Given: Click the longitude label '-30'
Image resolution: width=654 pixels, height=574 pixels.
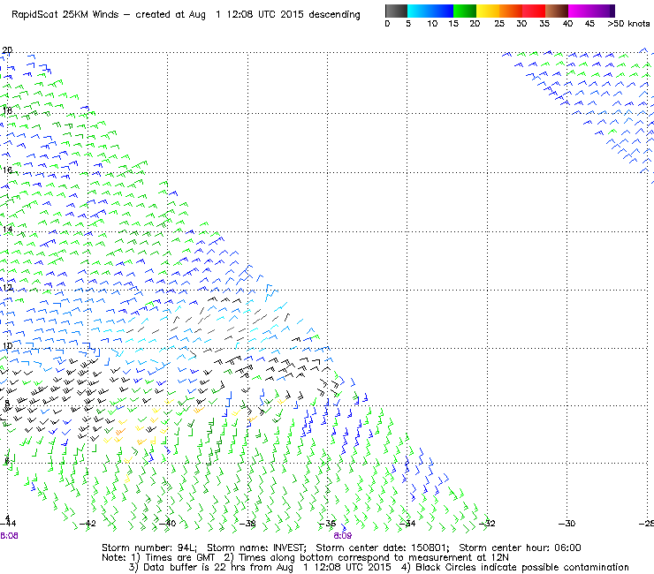Looking at the screenshot, I should (x=567, y=524).
